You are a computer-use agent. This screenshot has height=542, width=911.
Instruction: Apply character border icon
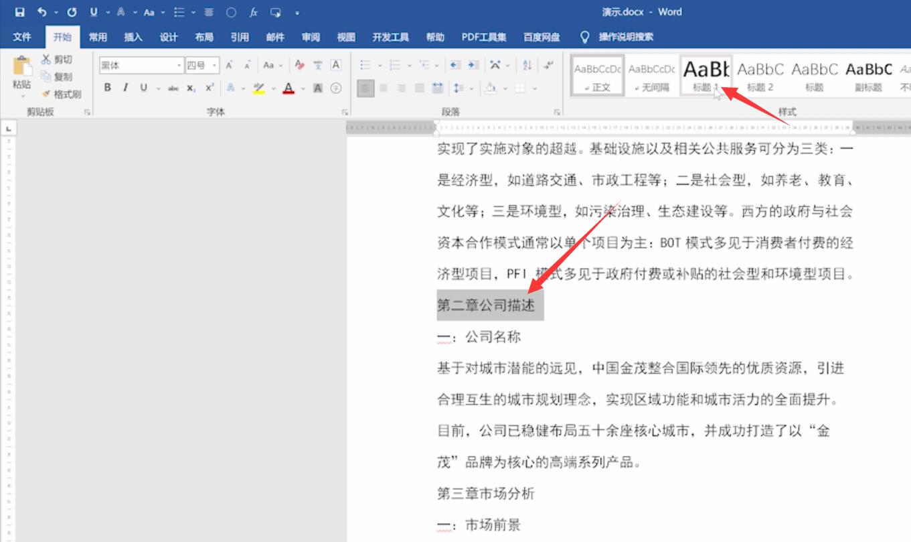336,66
